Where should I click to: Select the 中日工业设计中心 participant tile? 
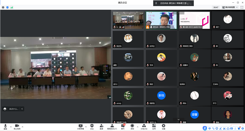194,20
